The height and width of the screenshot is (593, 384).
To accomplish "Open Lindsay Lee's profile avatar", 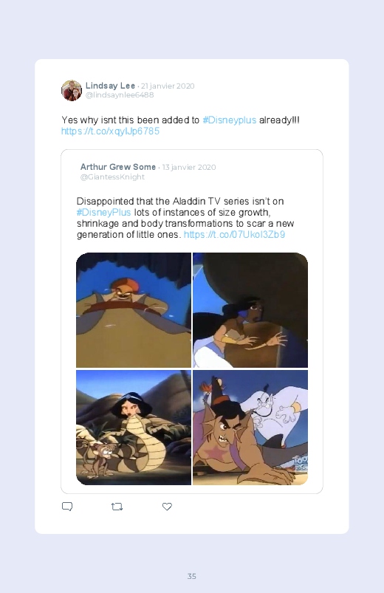I will 72,90.
